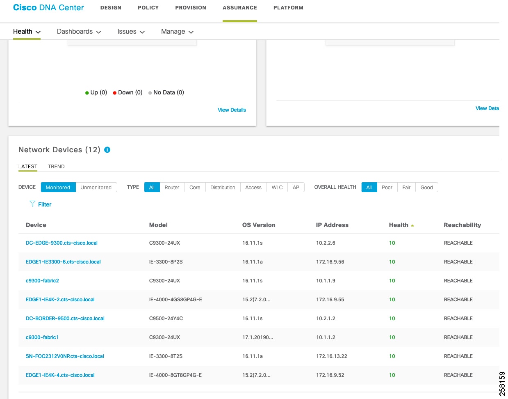Screen dimensions: 508x399
Task: Click REACHABLE status for DC-EDGE-9300 row
Action: (458, 243)
